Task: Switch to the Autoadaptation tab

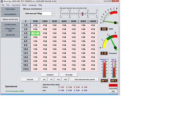Action: (x=10, y=14)
